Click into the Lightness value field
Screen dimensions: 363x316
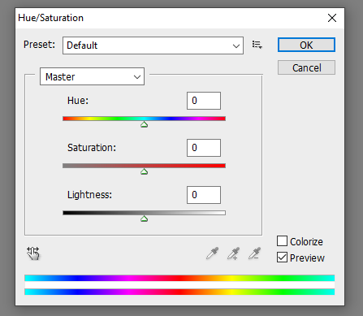[204, 195]
